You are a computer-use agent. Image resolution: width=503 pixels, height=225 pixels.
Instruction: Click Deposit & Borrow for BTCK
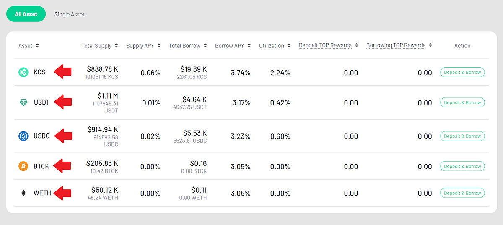coord(462,166)
